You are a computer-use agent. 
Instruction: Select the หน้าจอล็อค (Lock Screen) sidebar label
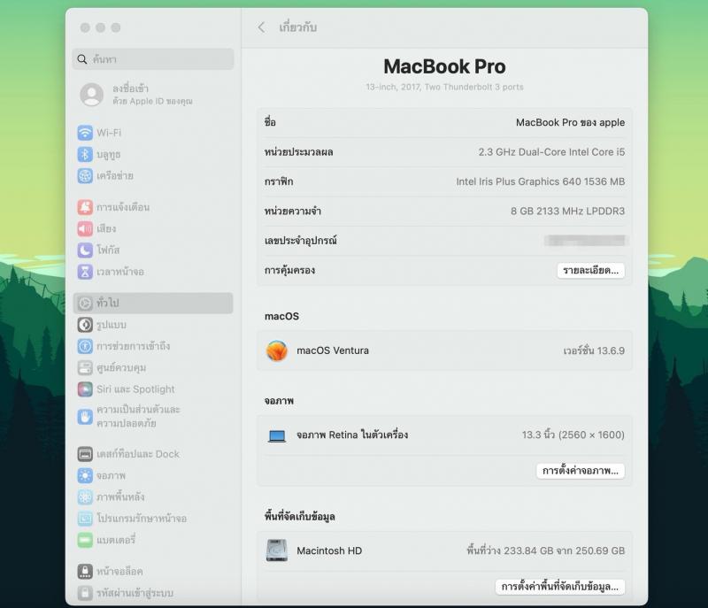tap(119, 572)
